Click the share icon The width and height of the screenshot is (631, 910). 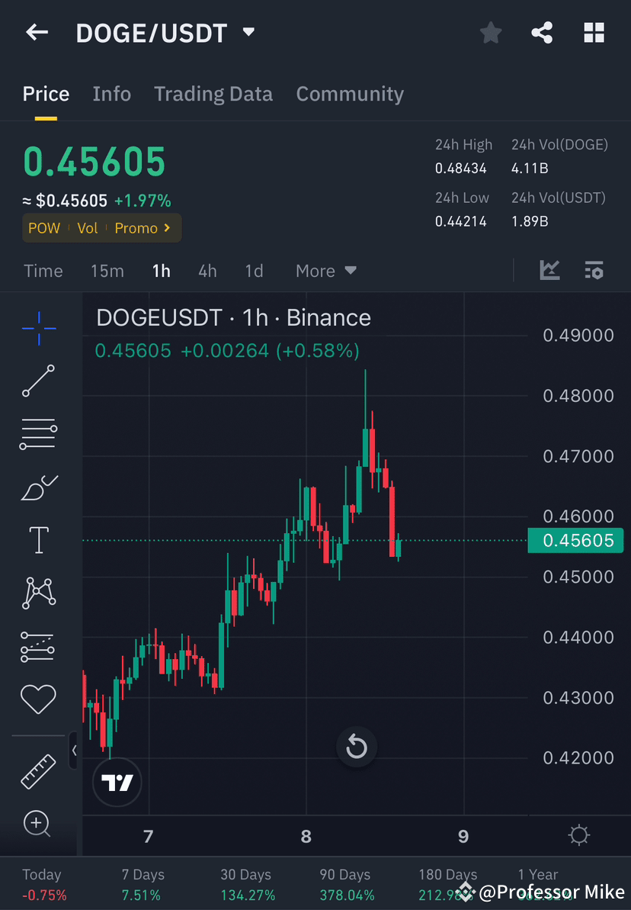point(542,32)
